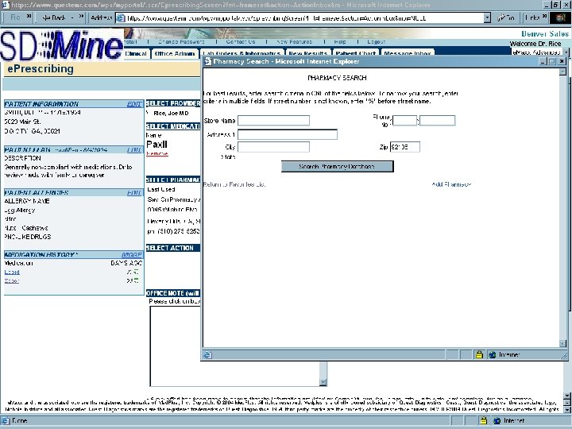Click the Help link in top navigation
The height and width of the screenshot is (429, 572).
pyautogui.click(x=340, y=41)
